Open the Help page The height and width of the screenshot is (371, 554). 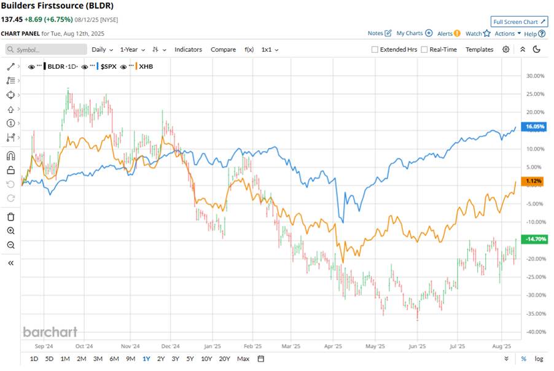coord(534,34)
